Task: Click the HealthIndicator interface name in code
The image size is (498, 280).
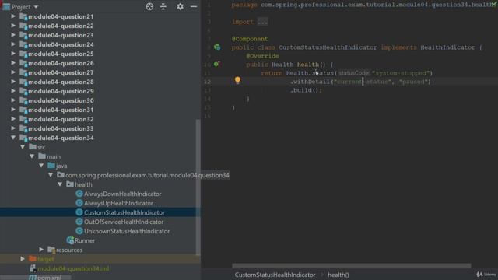Action: (x=447, y=47)
